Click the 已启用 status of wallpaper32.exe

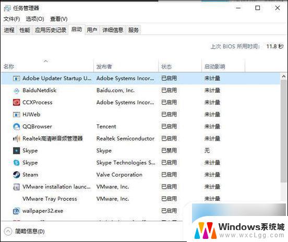169,211
